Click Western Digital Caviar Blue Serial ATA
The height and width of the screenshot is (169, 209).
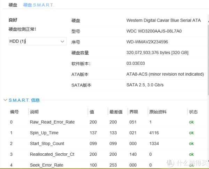click(164, 21)
